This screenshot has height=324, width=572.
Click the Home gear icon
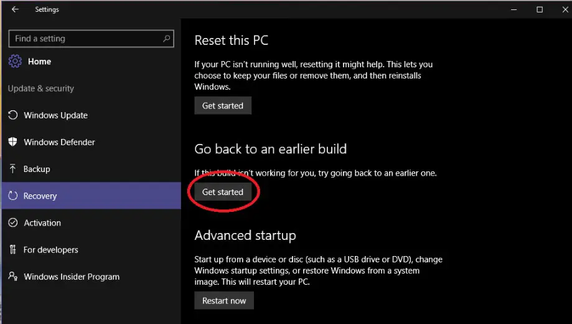[x=14, y=62]
